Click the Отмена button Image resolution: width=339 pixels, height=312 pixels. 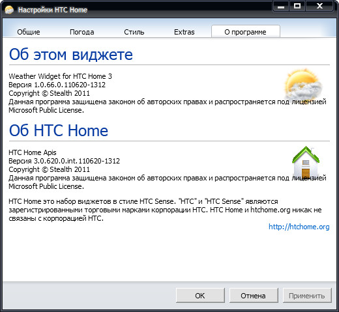tap(254, 296)
